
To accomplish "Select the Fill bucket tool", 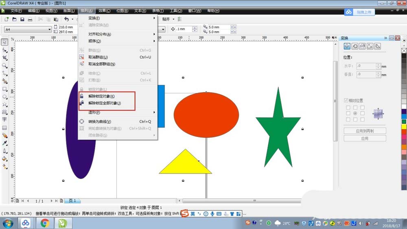I will click(x=4, y=159).
